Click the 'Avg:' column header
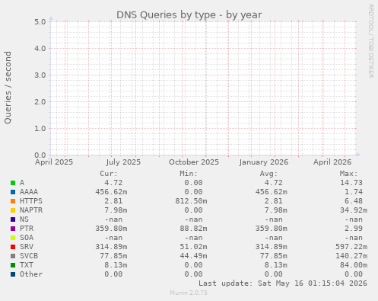The width and height of the screenshot is (378, 301). click(x=268, y=174)
